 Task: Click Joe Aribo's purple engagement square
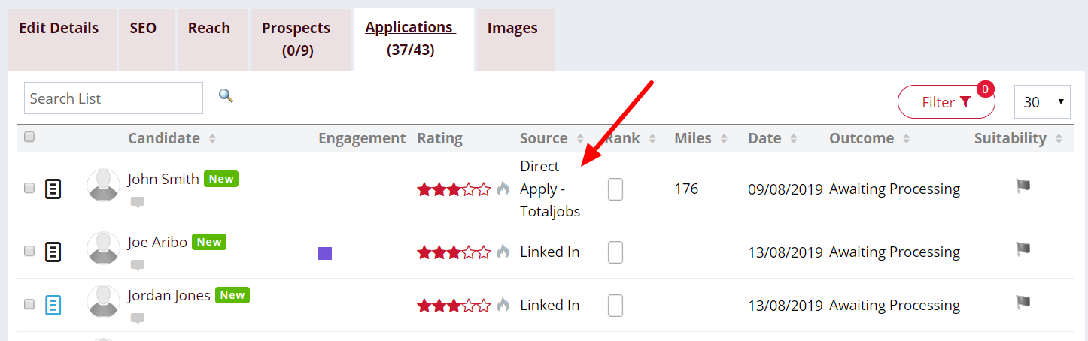tap(325, 253)
